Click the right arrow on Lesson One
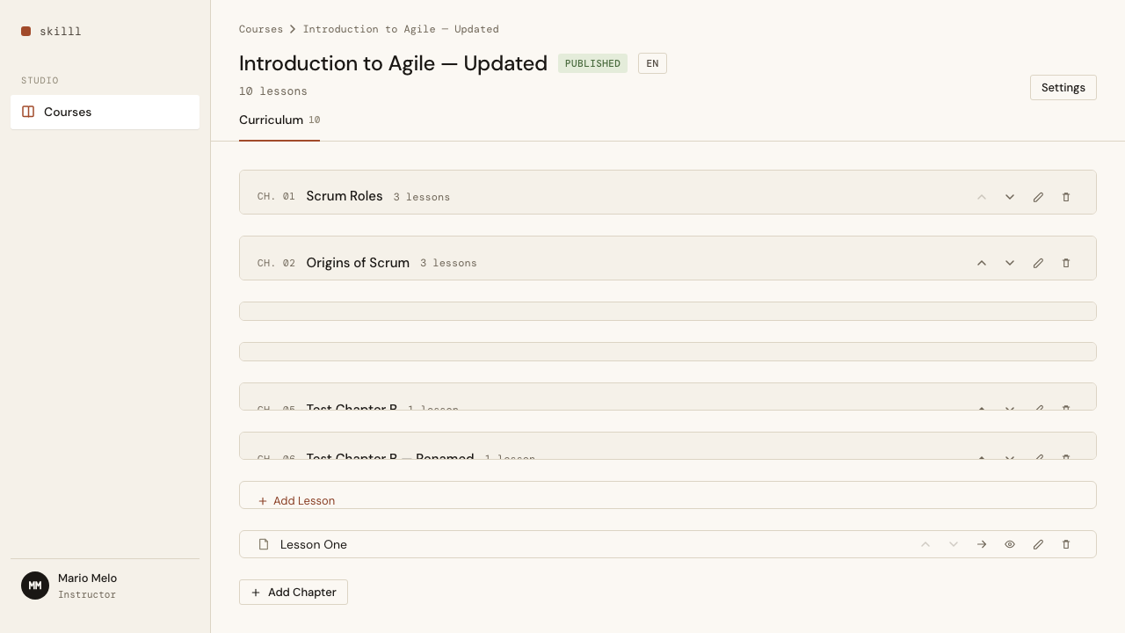Screen dimensions: 1125x633 click(x=982, y=544)
